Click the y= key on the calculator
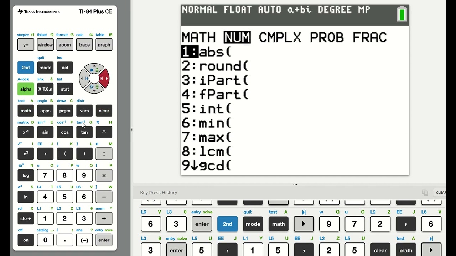This screenshot has width=456, height=256. pyautogui.click(x=26, y=45)
